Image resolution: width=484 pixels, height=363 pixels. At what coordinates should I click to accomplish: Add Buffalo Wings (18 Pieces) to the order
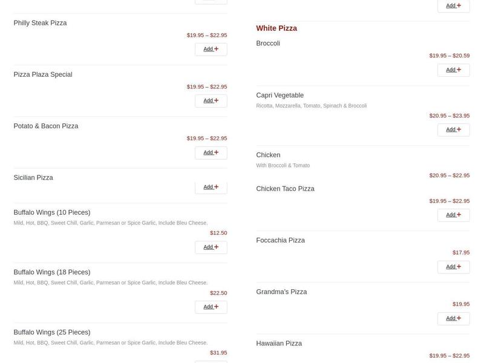[211, 306]
